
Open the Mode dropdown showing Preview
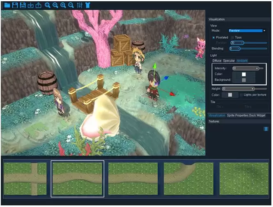pos(247,30)
